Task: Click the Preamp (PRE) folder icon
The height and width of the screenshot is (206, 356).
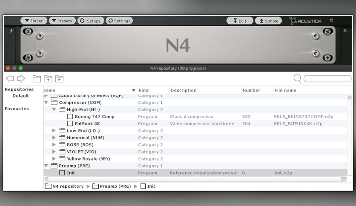Action: coord(54,166)
